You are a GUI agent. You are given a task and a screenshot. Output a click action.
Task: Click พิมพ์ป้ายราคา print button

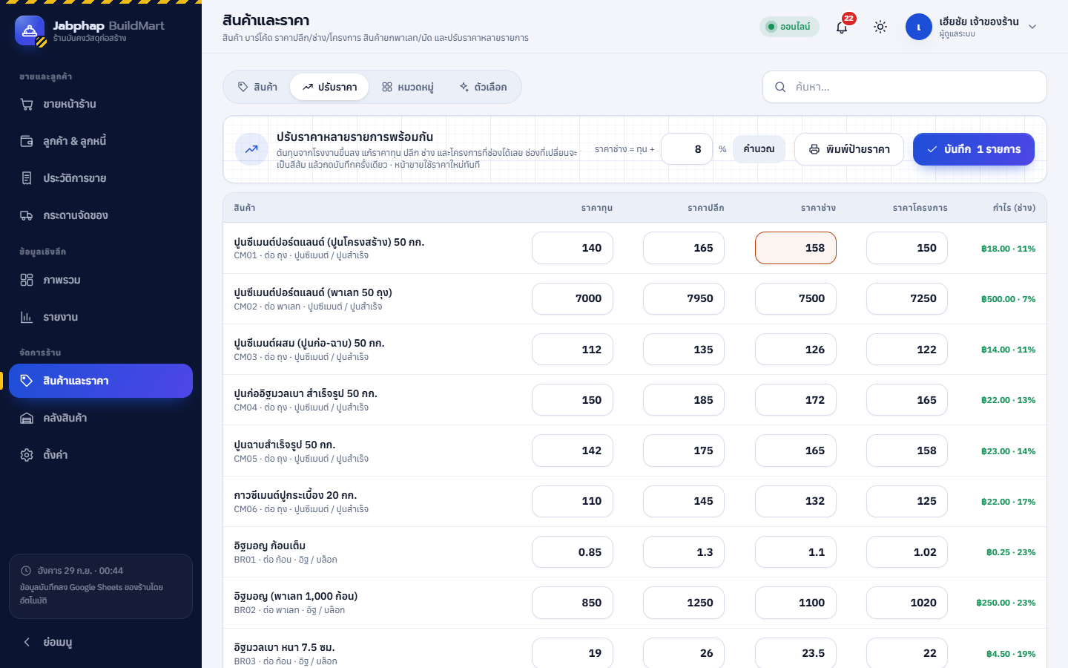coord(849,149)
